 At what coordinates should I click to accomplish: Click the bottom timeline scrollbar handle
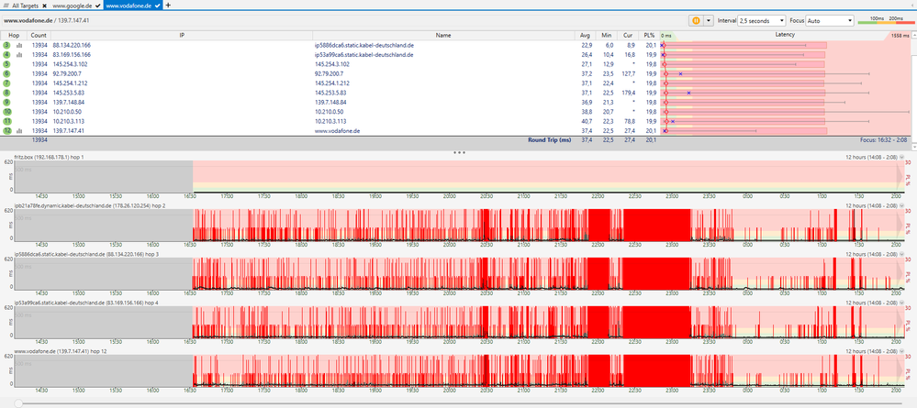point(18,402)
